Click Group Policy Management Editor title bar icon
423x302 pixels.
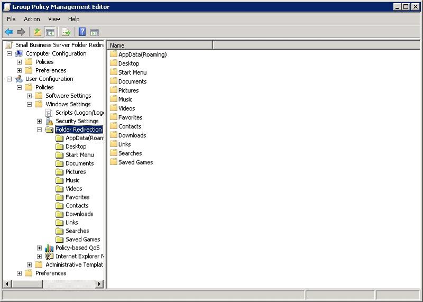click(7, 7)
